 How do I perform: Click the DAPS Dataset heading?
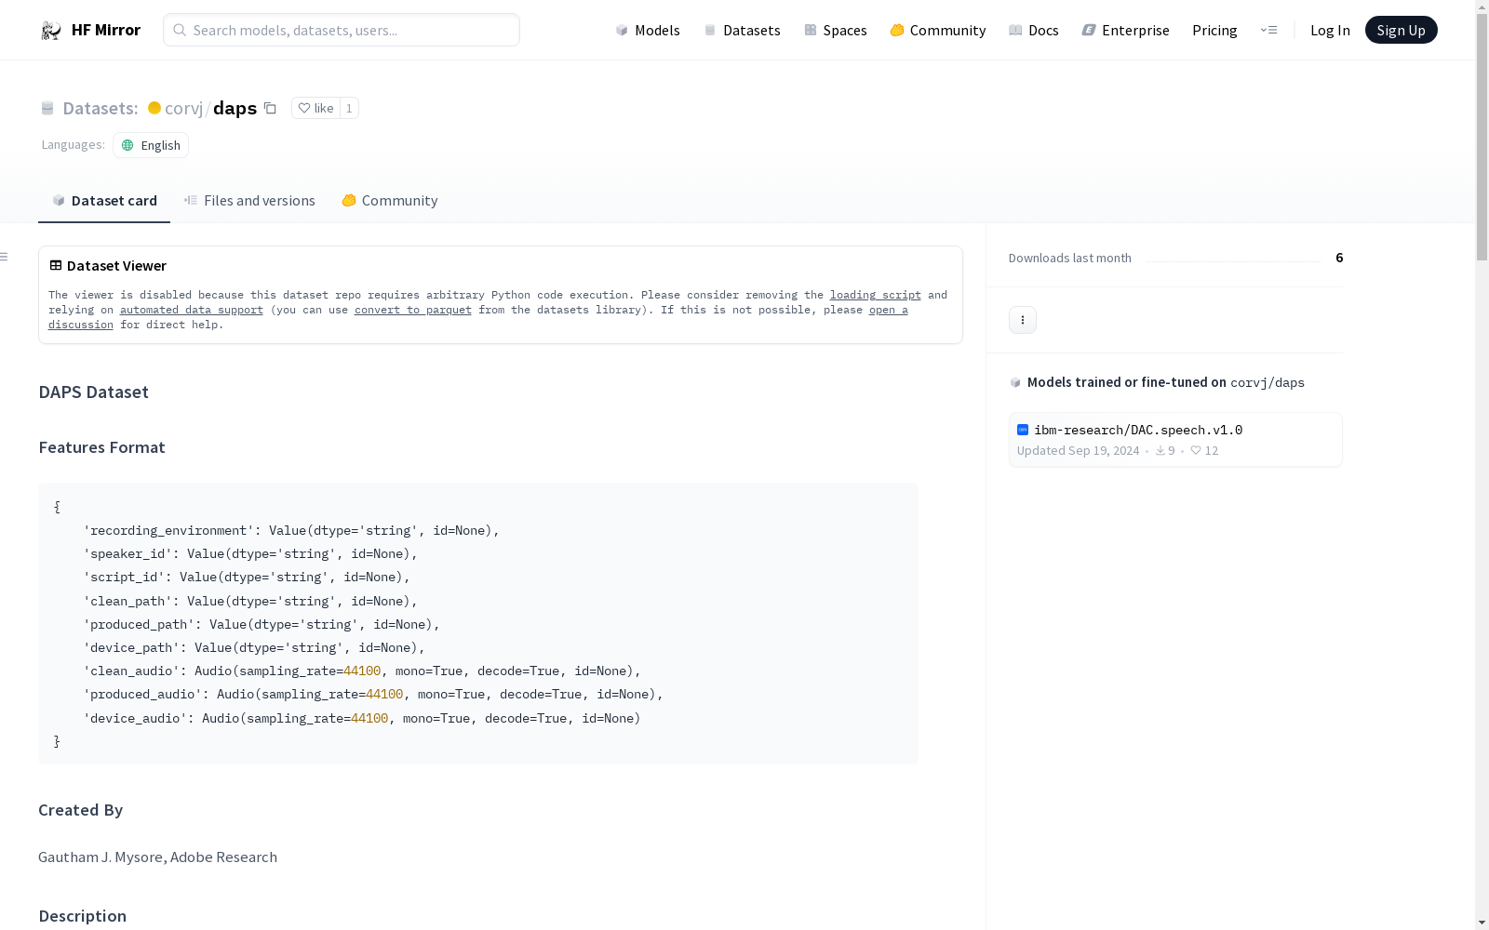point(94,392)
